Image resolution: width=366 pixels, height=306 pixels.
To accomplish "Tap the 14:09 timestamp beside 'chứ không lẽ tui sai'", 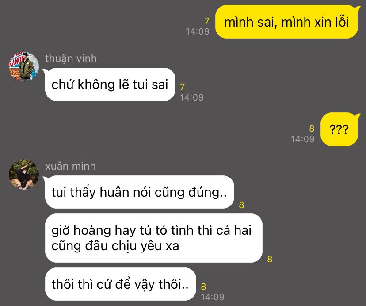I will tap(192, 97).
